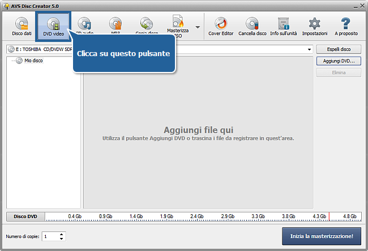Open the Copia disco tool
This screenshot has width=368, height=251.
point(147,25)
